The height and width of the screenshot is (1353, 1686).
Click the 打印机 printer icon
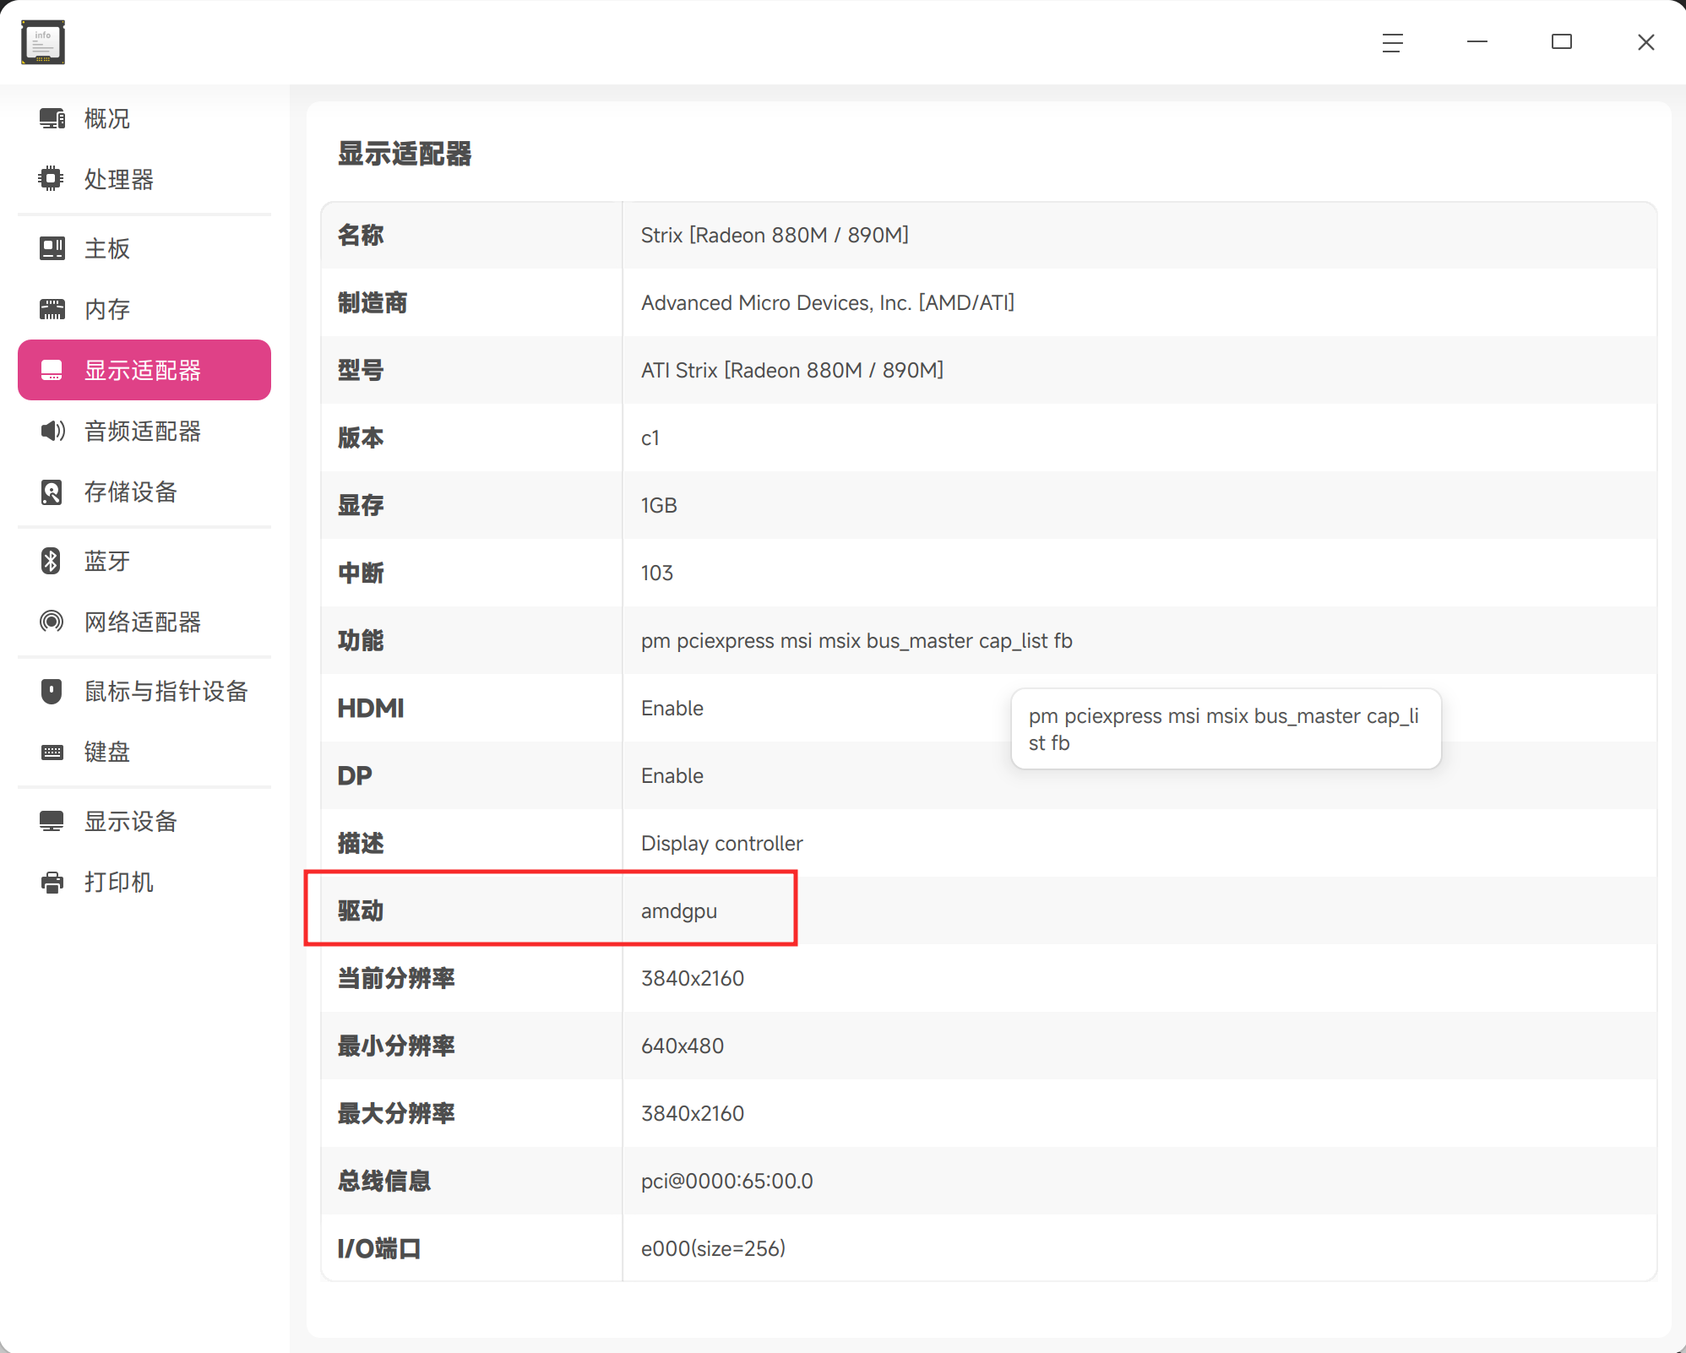[52, 882]
